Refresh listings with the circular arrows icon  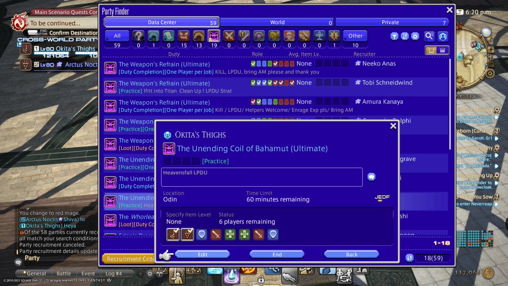409,258
